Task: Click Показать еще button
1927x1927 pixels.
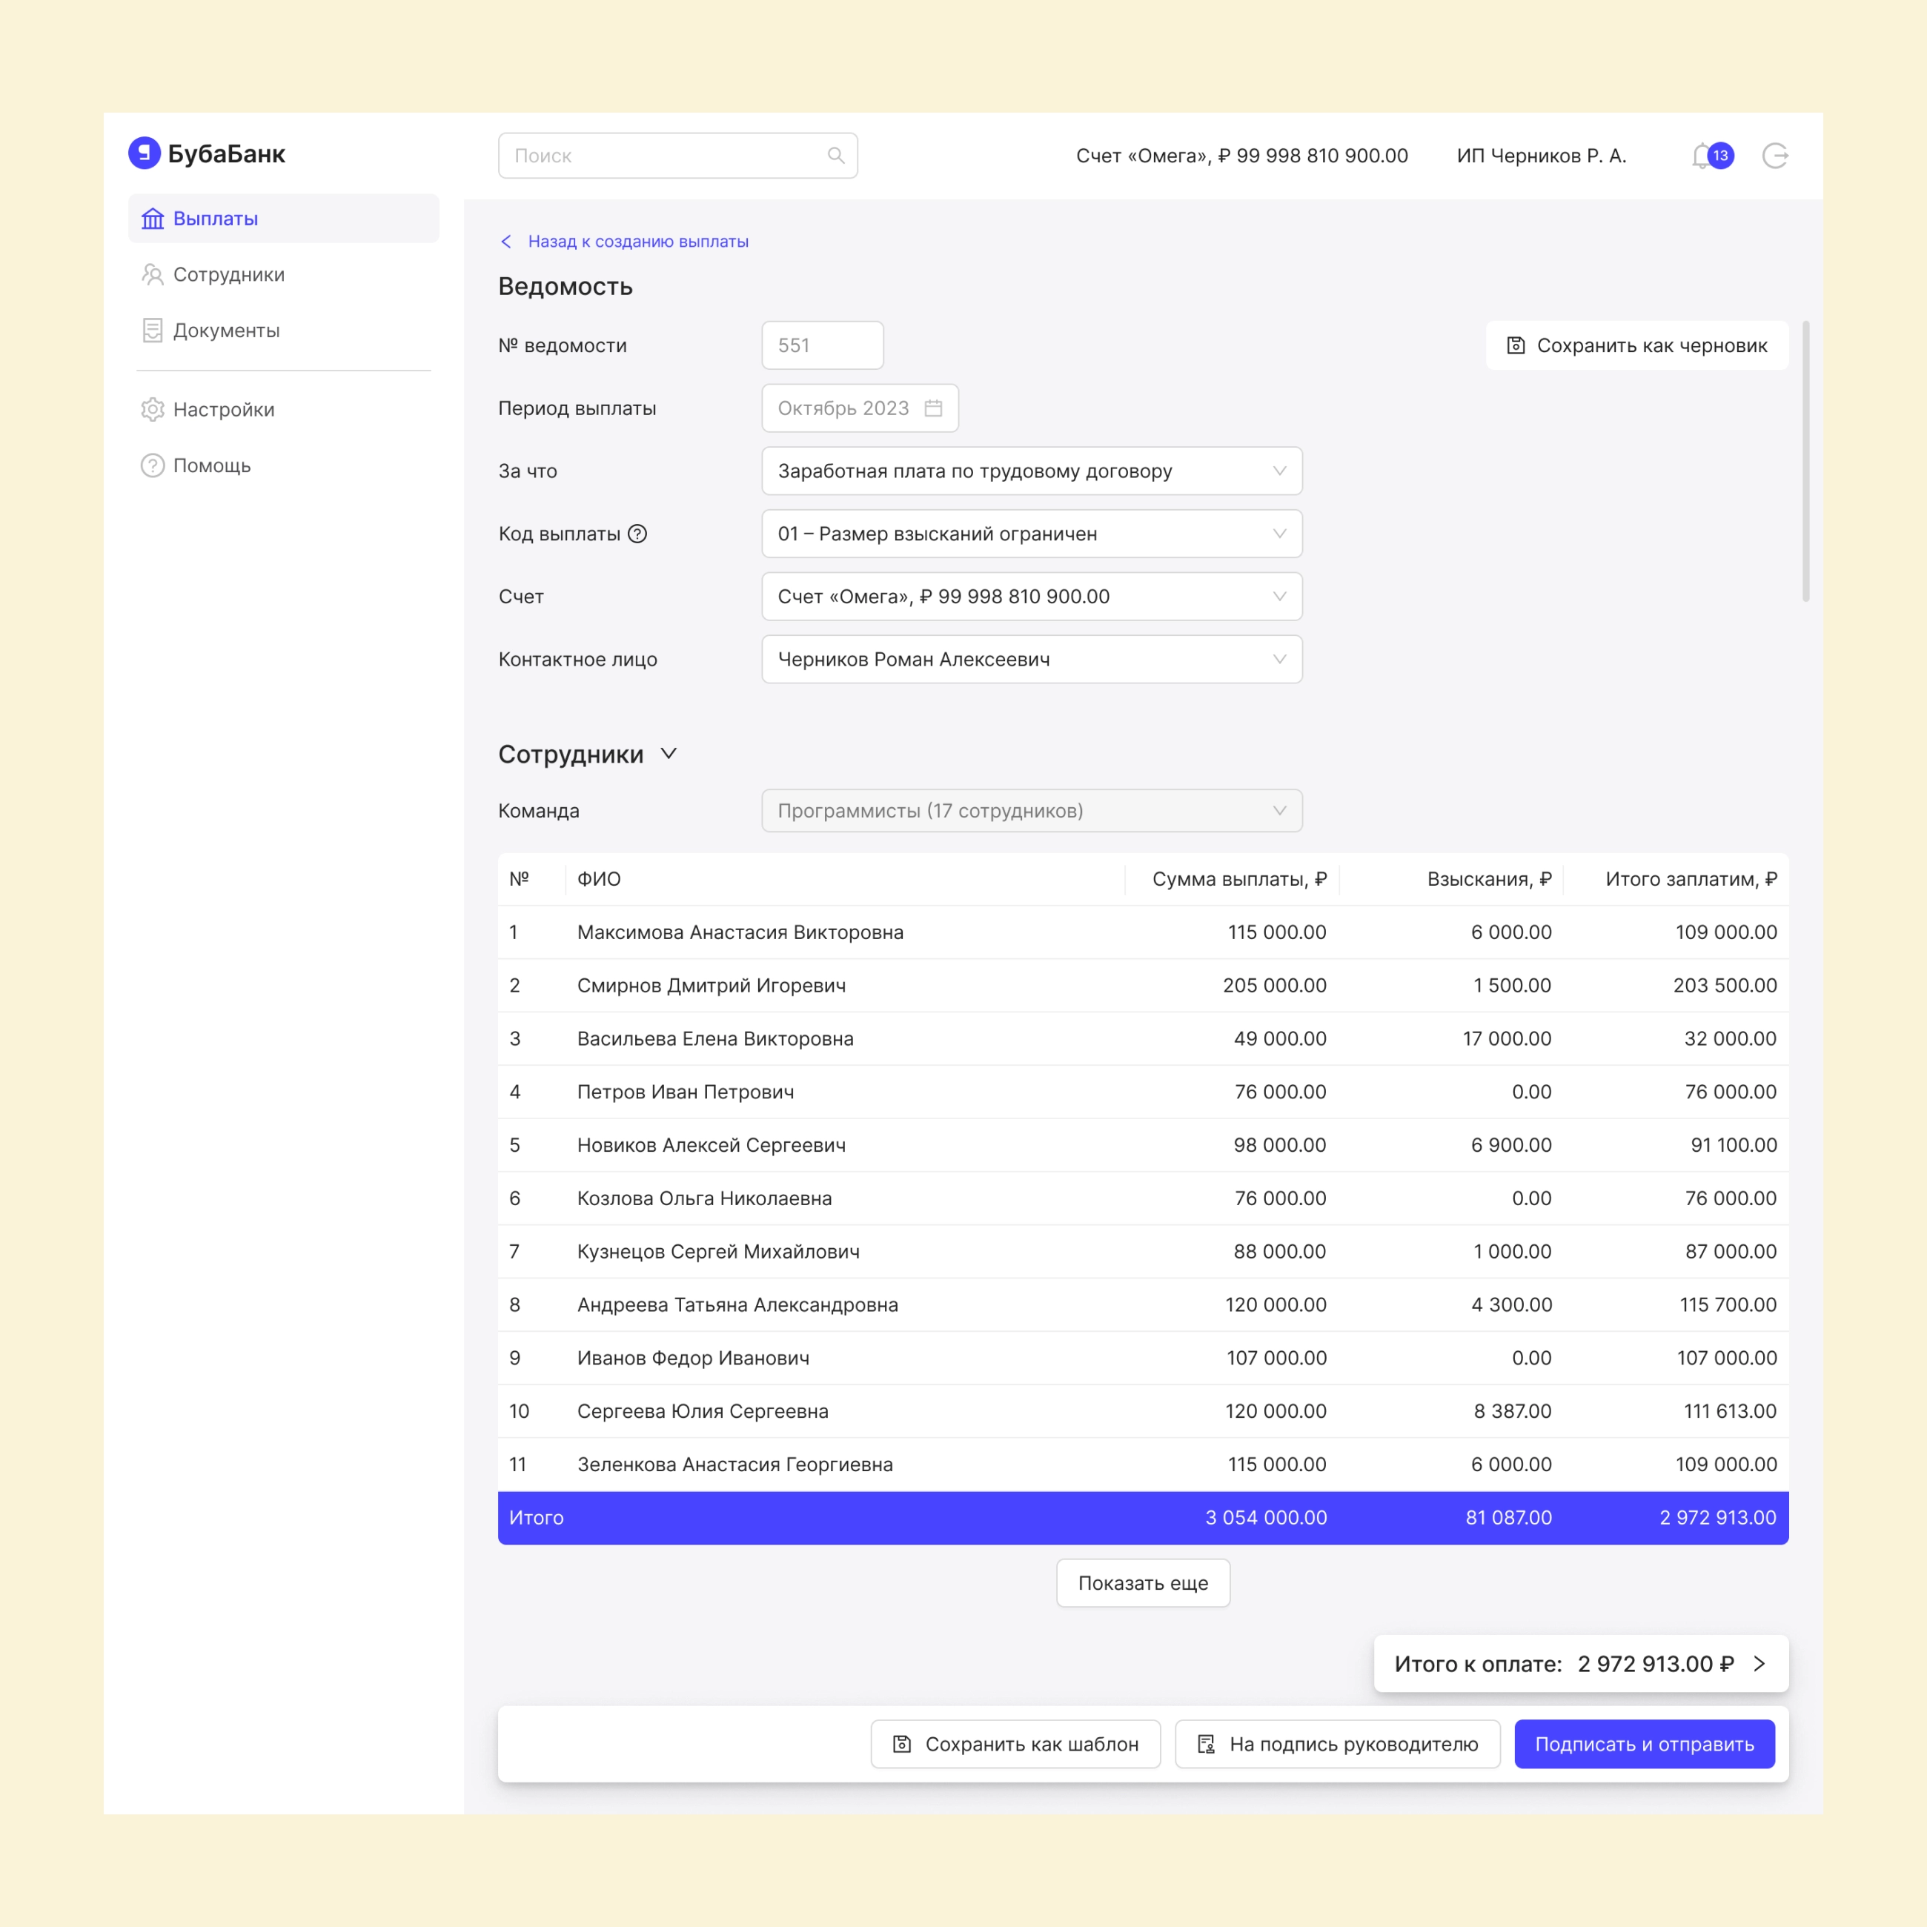Action: coord(1143,1583)
